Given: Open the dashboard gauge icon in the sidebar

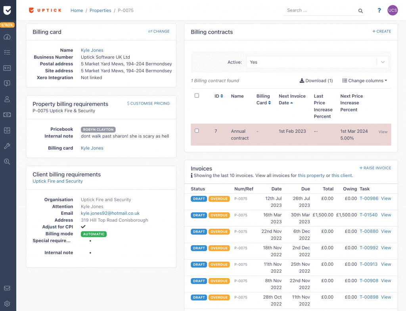Looking at the screenshot, I should (8, 36).
